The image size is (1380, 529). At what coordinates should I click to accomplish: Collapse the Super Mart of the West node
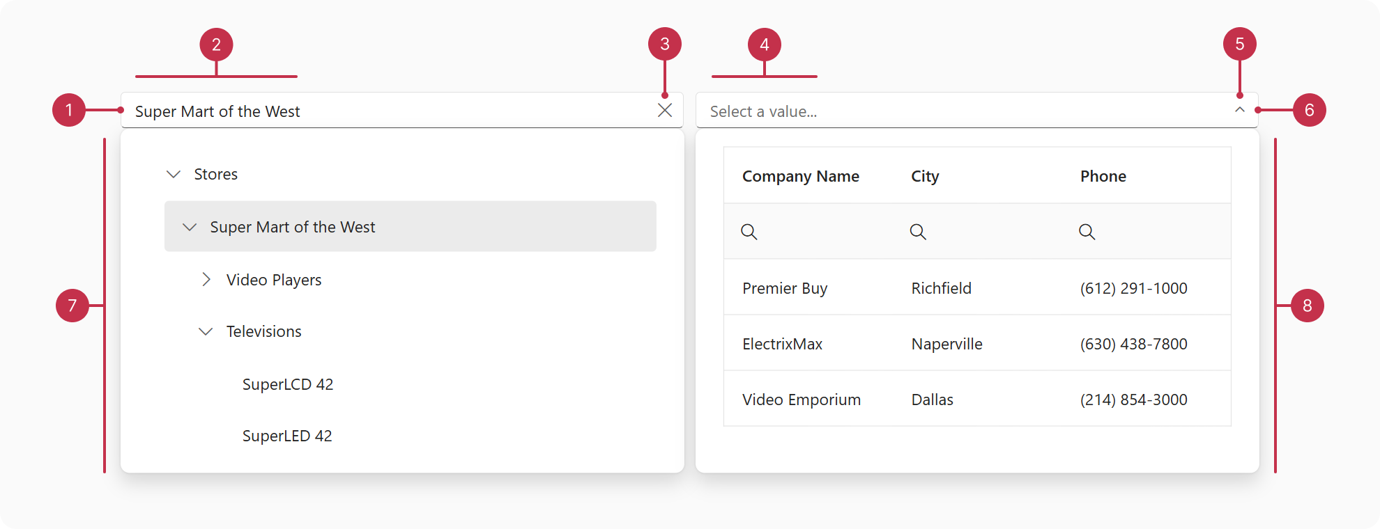pyautogui.click(x=190, y=227)
